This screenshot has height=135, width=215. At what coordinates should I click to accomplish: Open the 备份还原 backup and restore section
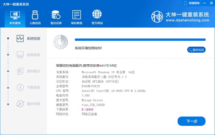(x=56, y=17)
